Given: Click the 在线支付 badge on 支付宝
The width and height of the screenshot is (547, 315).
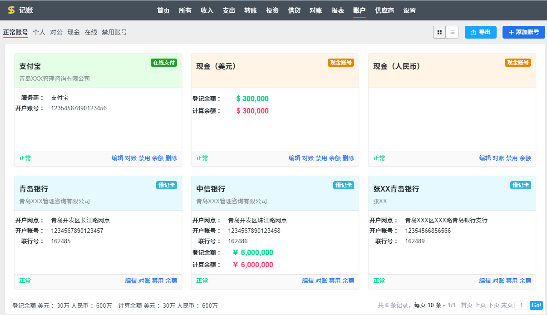Looking at the screenshot, I should [164, 63].
